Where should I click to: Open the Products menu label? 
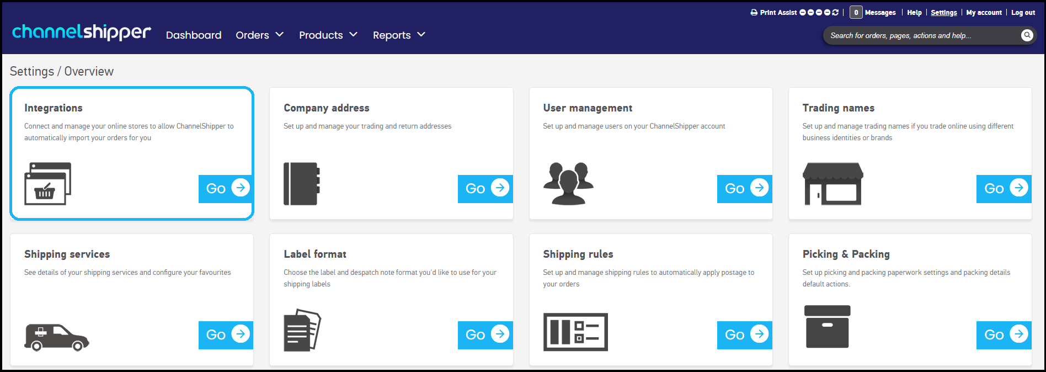click(321, 35)
